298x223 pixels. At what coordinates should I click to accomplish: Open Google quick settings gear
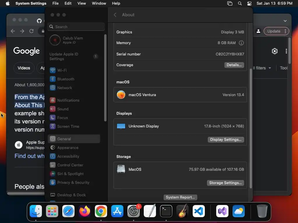click(275, 51)
